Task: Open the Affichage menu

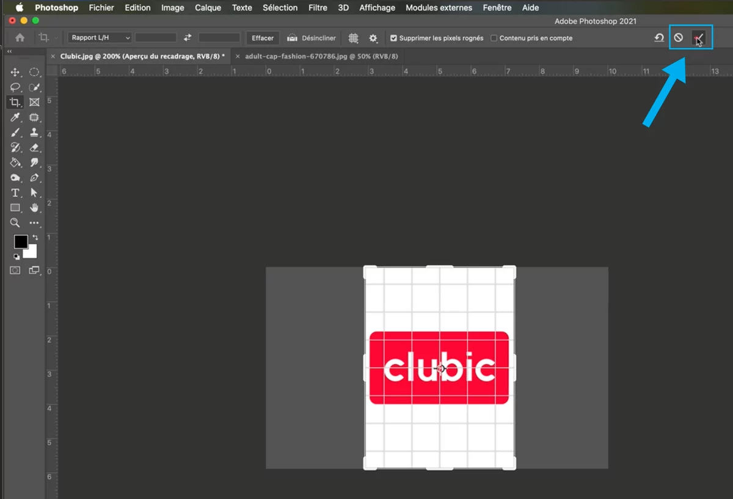Action: pos(377,8)
